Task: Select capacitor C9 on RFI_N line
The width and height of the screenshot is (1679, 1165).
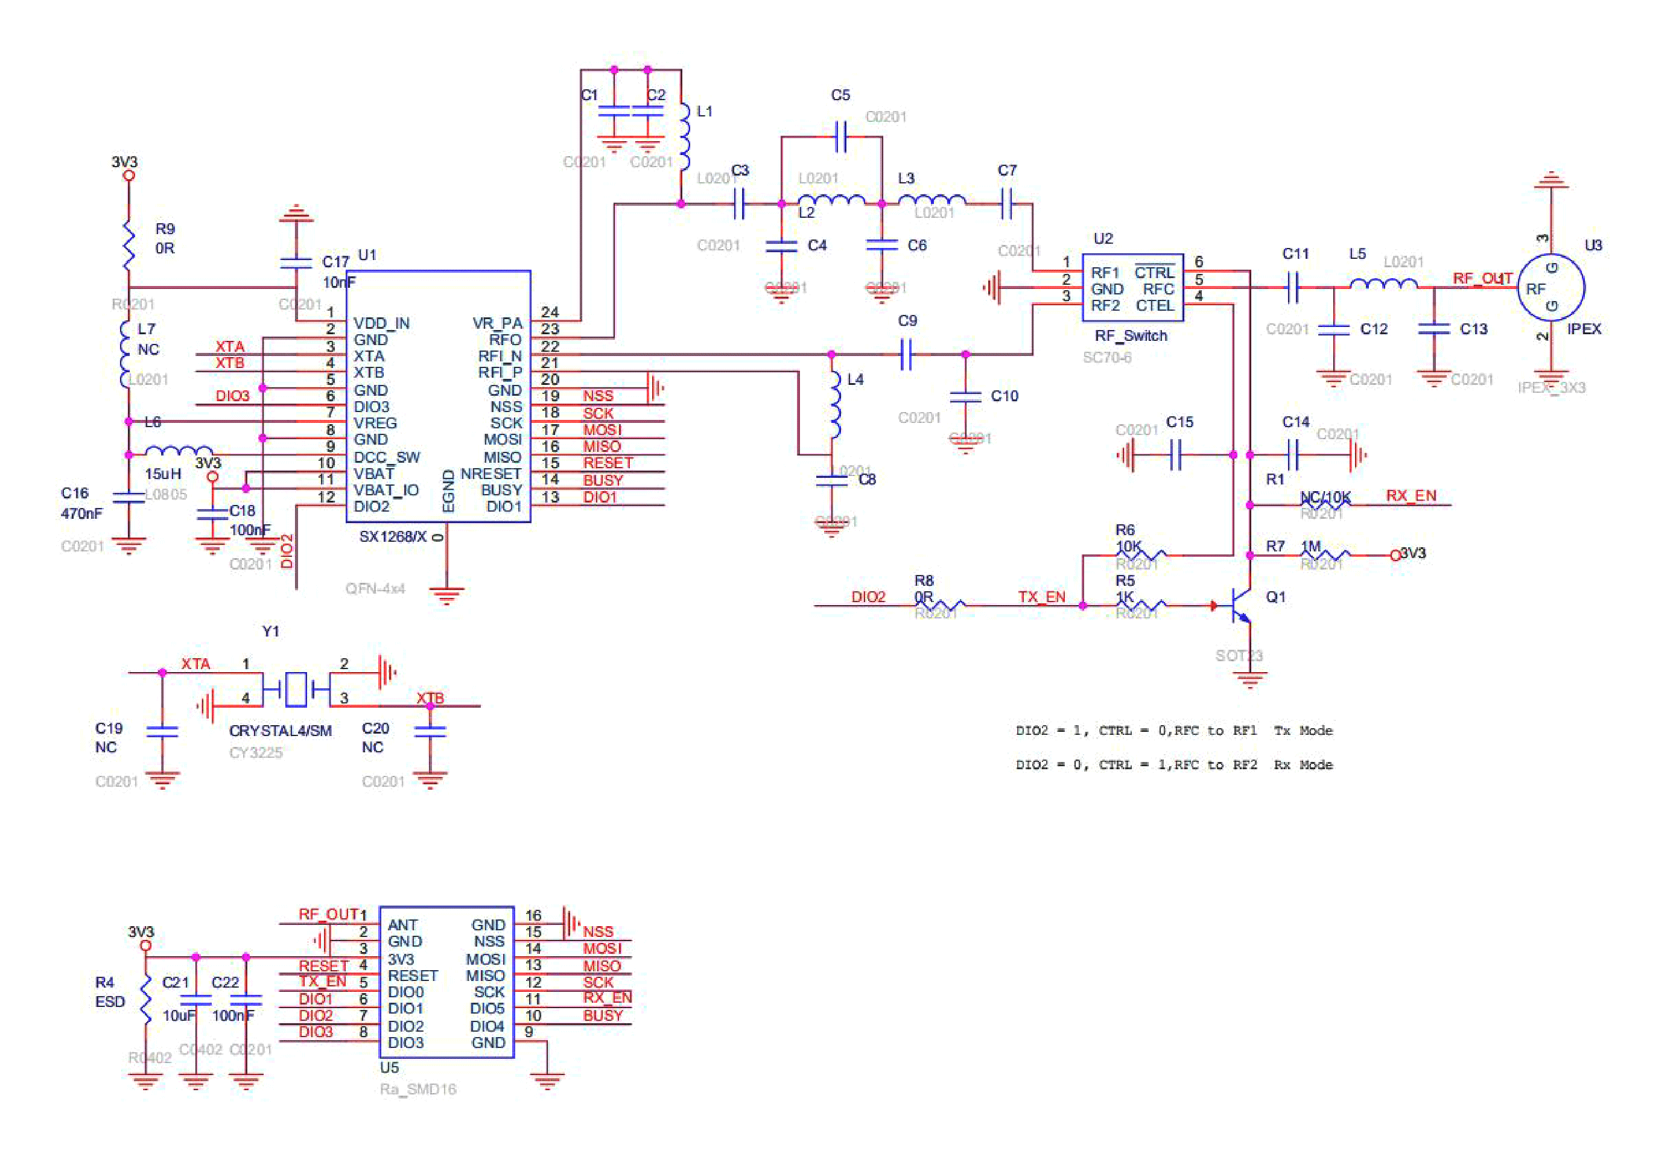Action: click(906, 354)
